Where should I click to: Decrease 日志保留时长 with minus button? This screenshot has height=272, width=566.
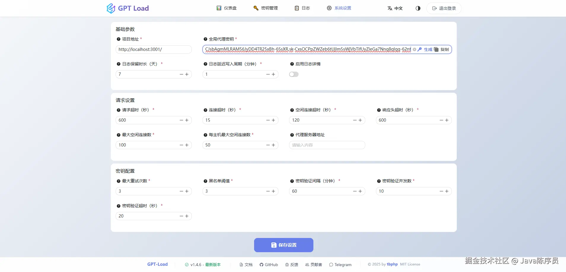tap(181, 74)
